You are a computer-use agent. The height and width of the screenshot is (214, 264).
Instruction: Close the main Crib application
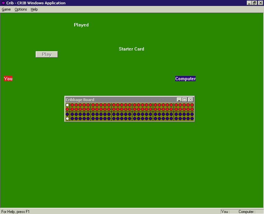pos(260,3)
